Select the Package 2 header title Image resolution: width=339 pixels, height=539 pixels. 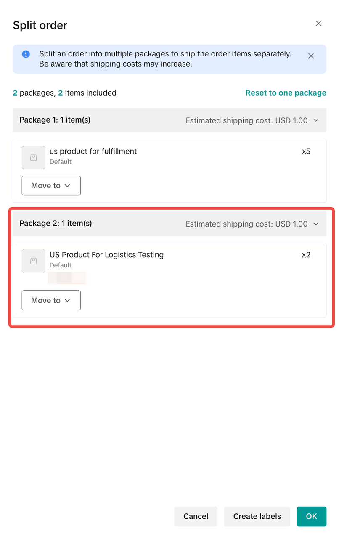(x=56, y=224)
